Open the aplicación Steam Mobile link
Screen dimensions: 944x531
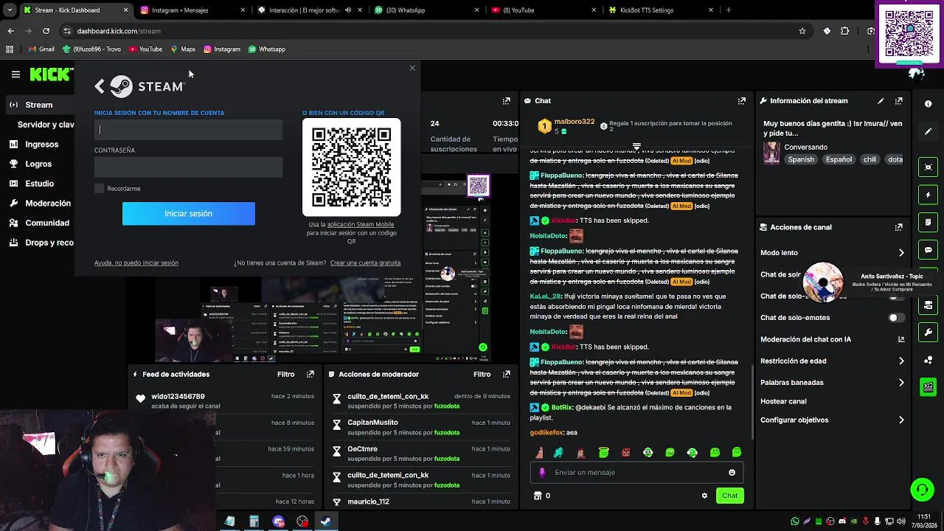point(361,225)
